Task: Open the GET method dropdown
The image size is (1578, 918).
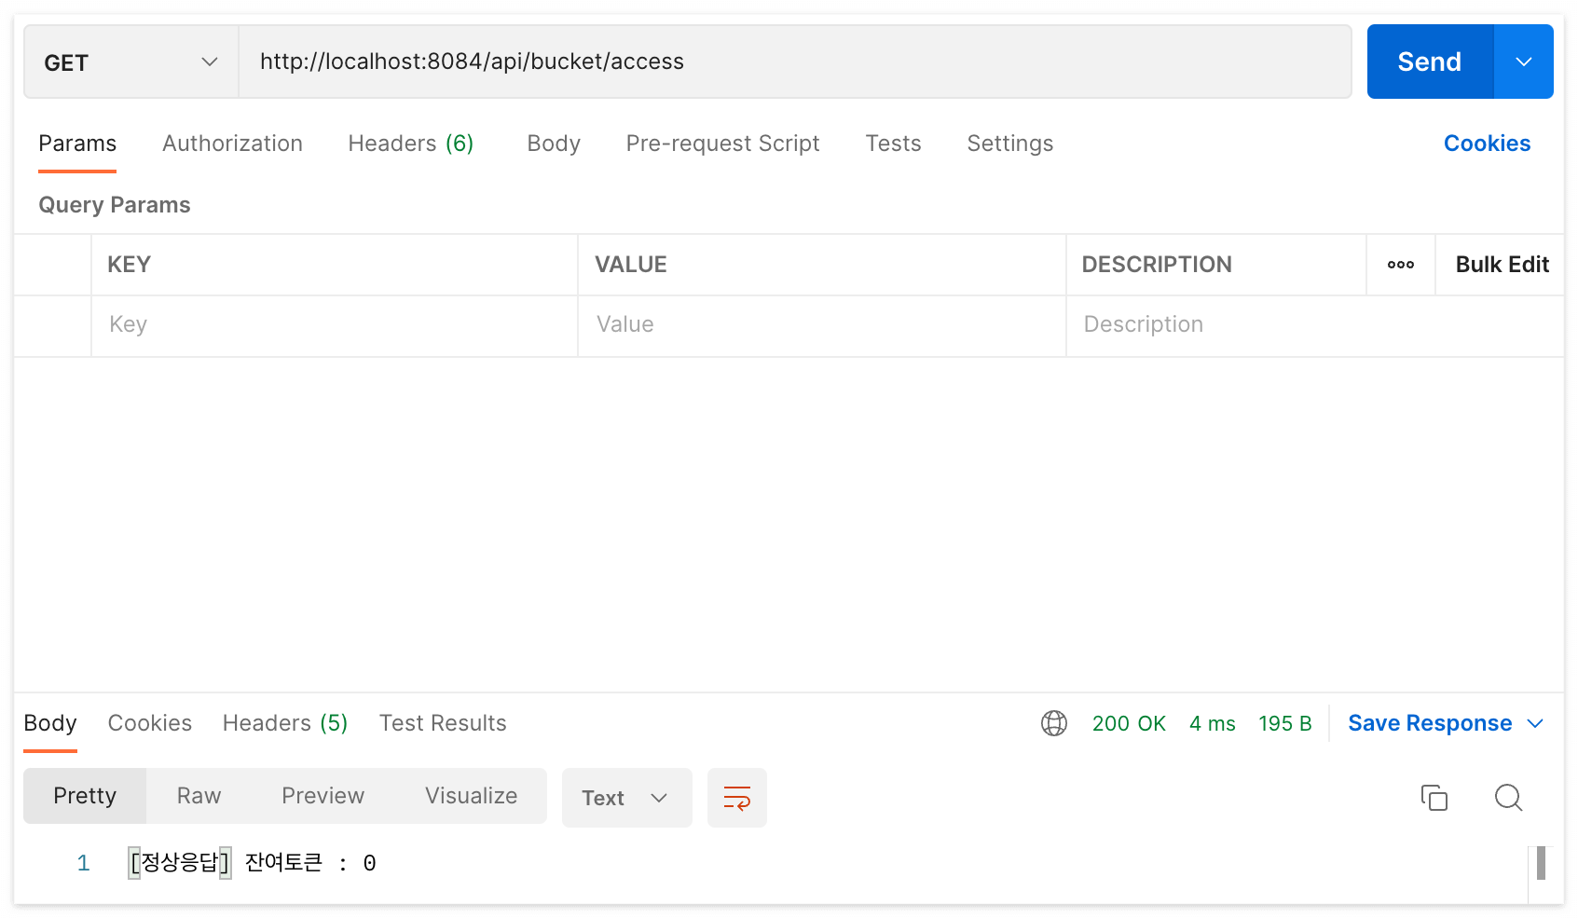Action: 131,62
